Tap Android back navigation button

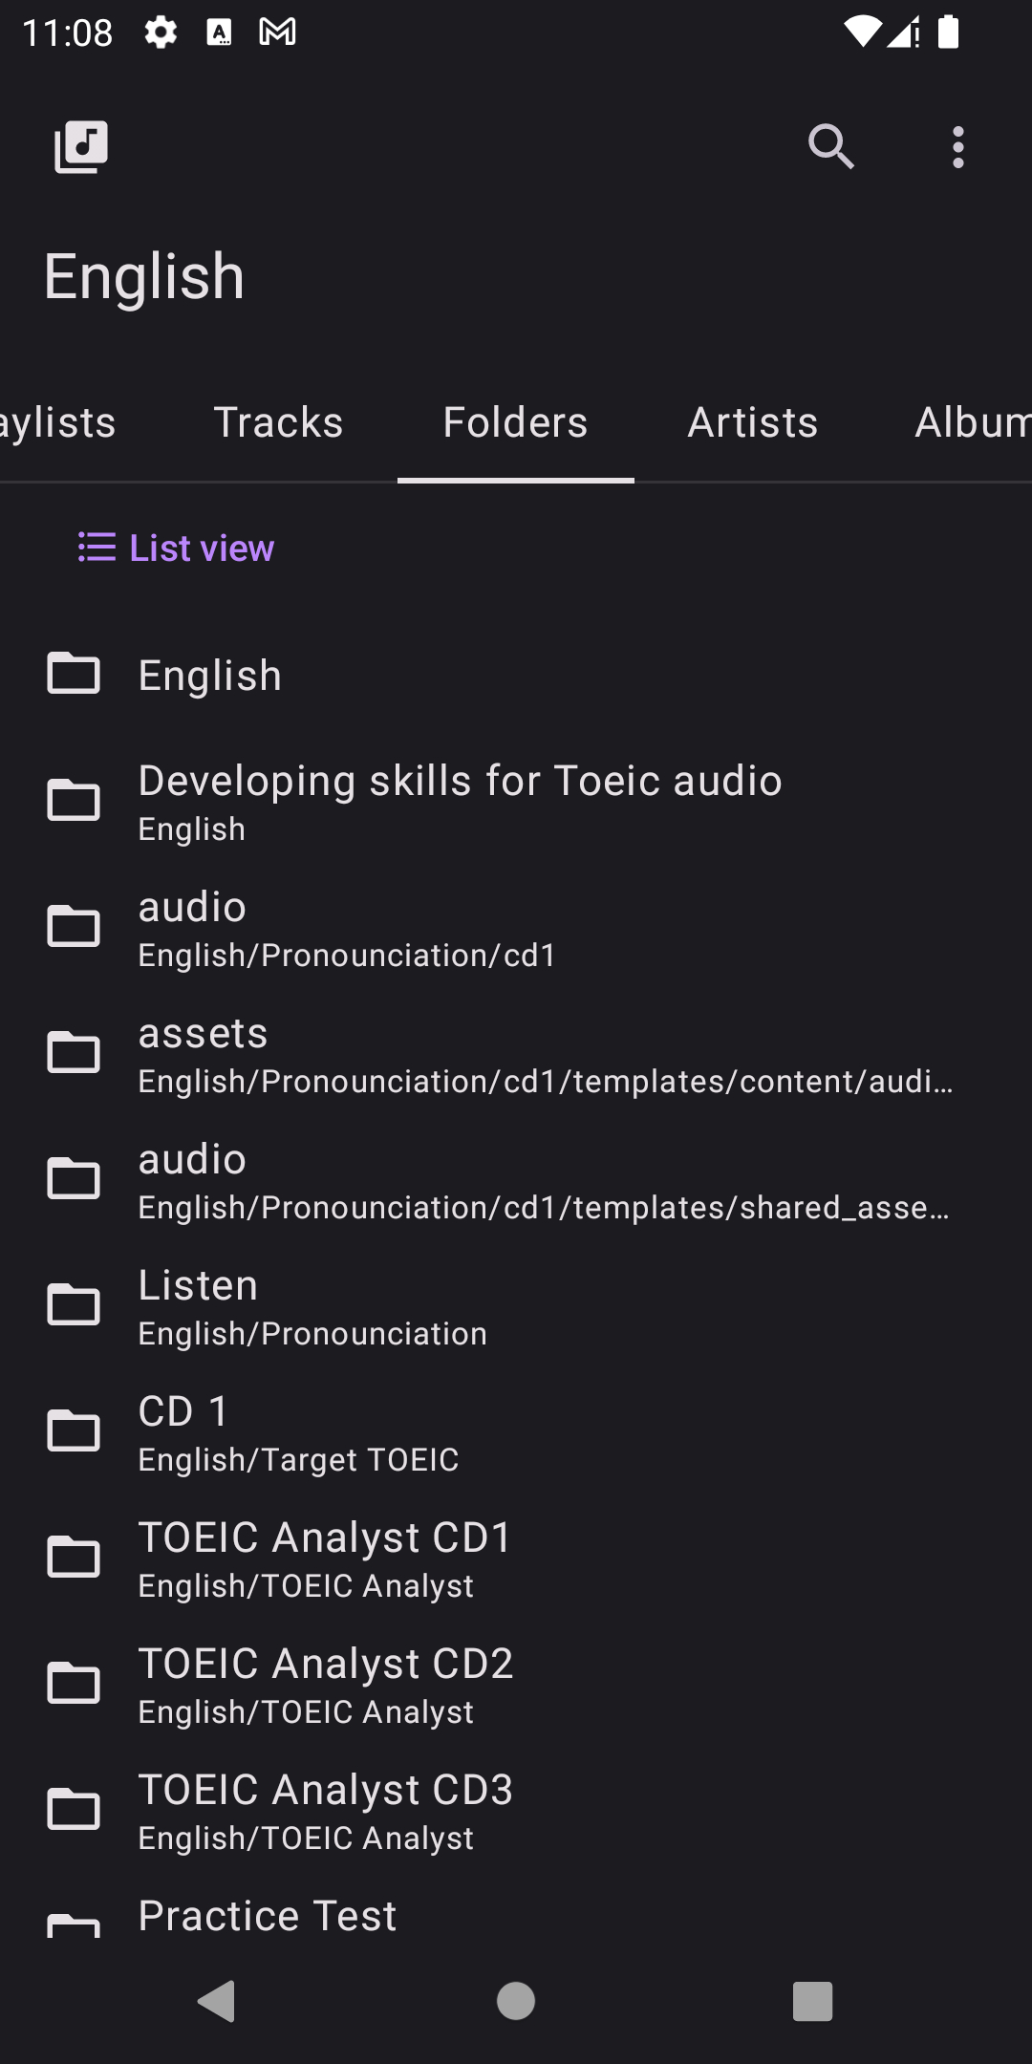tap(218, 2001)
